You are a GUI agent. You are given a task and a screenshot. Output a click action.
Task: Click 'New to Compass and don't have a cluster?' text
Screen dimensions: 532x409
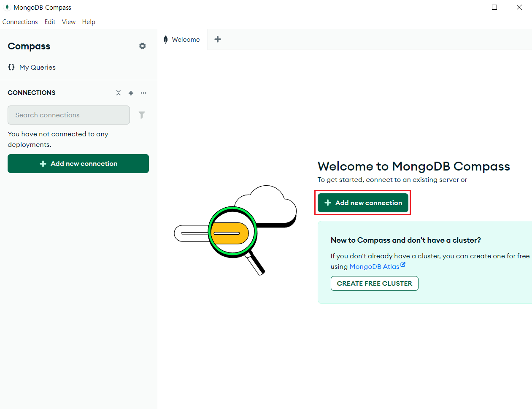[406, 240]
